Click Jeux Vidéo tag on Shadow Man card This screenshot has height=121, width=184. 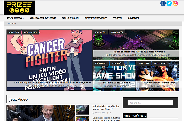tap(144, 63)
